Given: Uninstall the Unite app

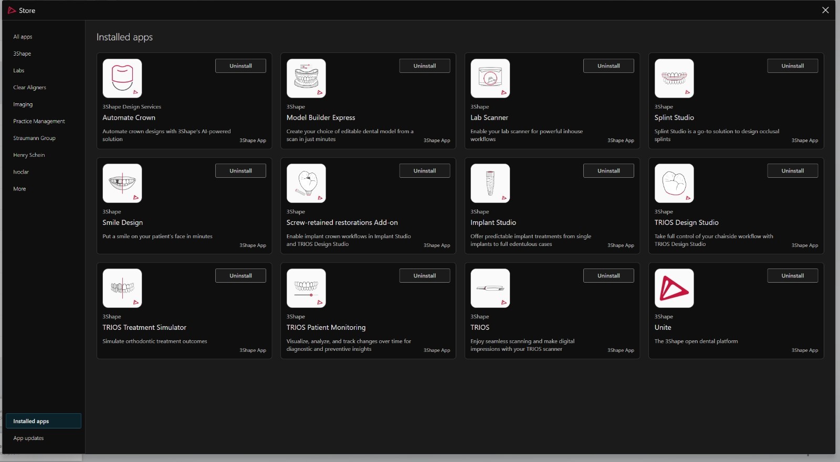Looking at the screenshot, I should coord(793,275).
